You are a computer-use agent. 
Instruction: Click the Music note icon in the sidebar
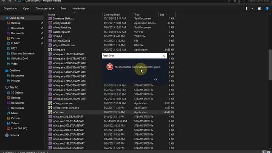(x=8, y=113)
